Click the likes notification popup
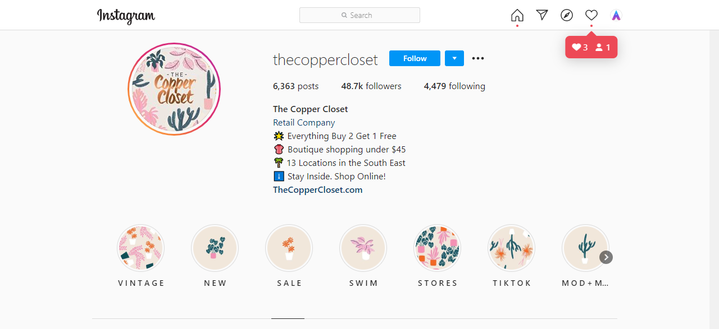Screen dimensions: 719x329 591,47
